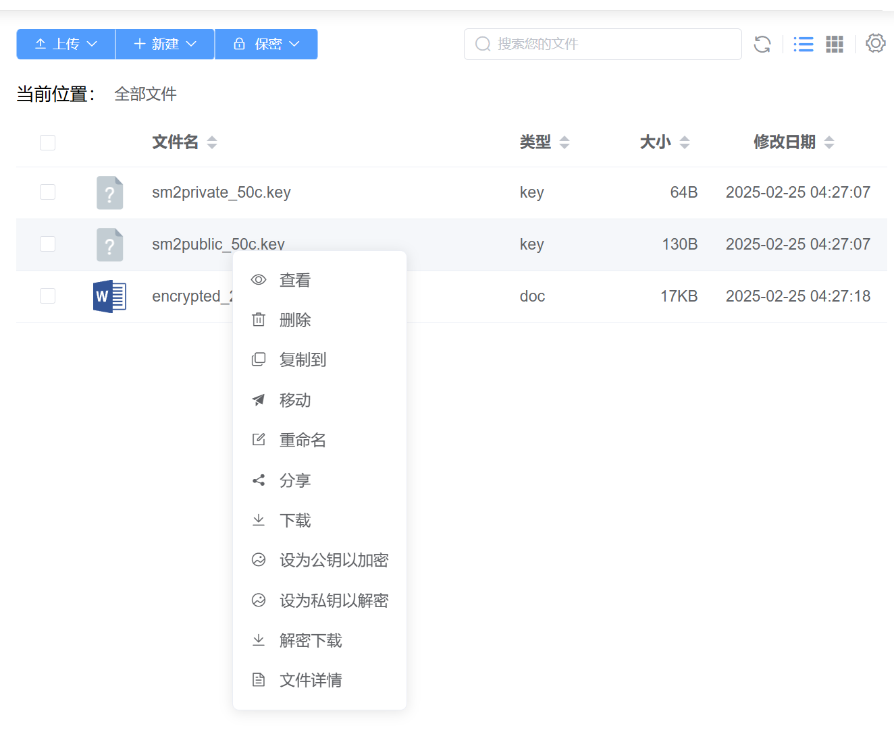Click the icon beside 设为公钥以加密
This screenshot has width=894, height=734.
[259, 560]
